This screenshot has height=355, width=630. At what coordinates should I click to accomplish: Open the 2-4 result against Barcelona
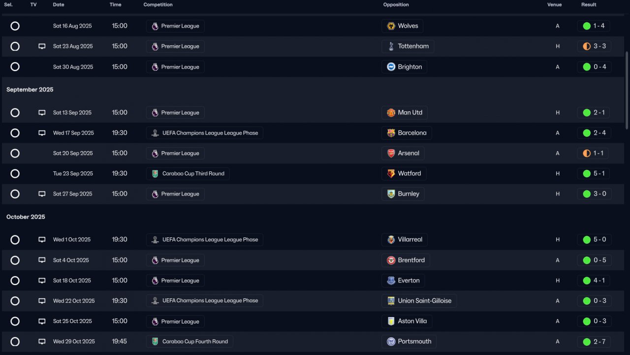[599, 133]
